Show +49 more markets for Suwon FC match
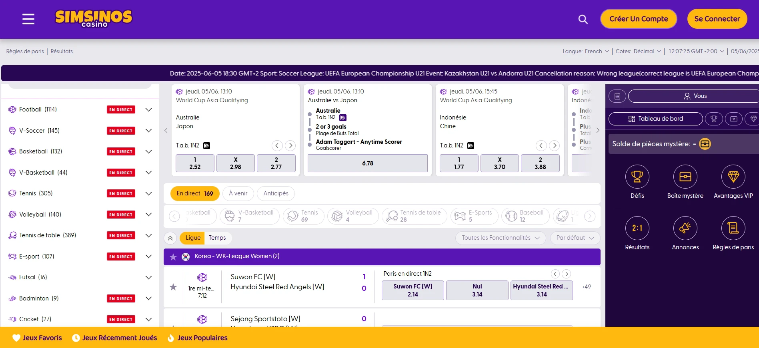 tap(586, 287)
